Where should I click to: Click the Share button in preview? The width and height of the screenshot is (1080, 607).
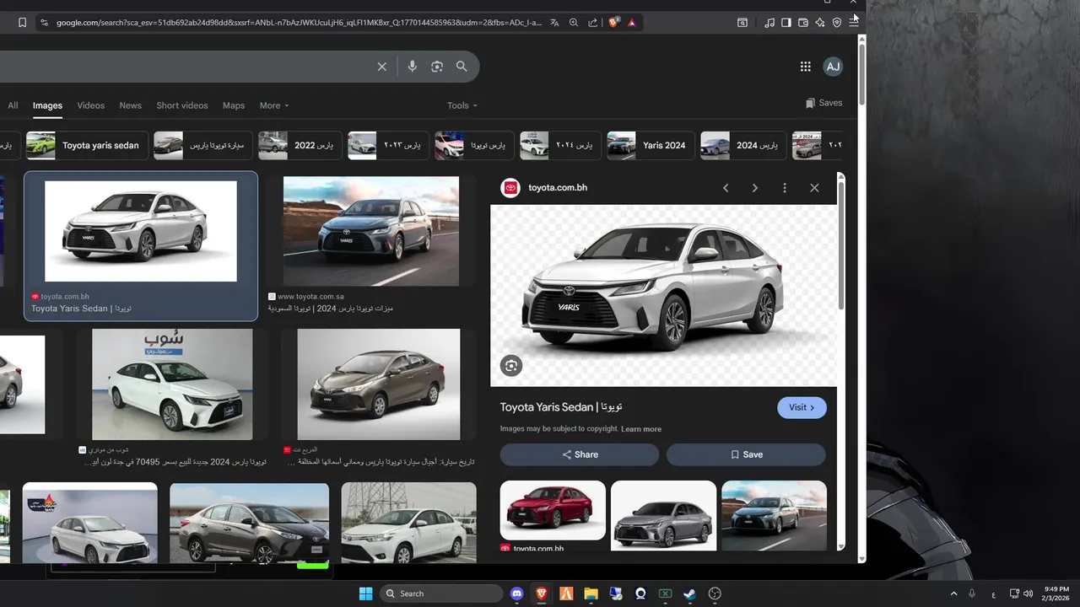click(580, 454)
